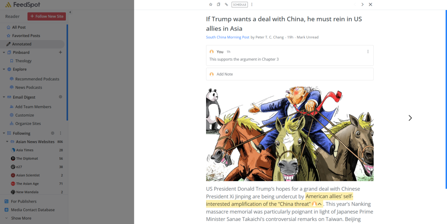Open the note's three-dot options menu

[368, 52]
